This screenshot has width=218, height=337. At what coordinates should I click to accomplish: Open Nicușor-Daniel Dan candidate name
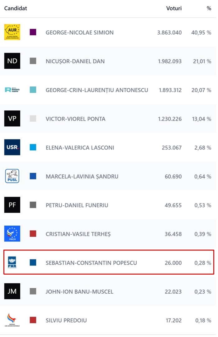coord(75,61)
